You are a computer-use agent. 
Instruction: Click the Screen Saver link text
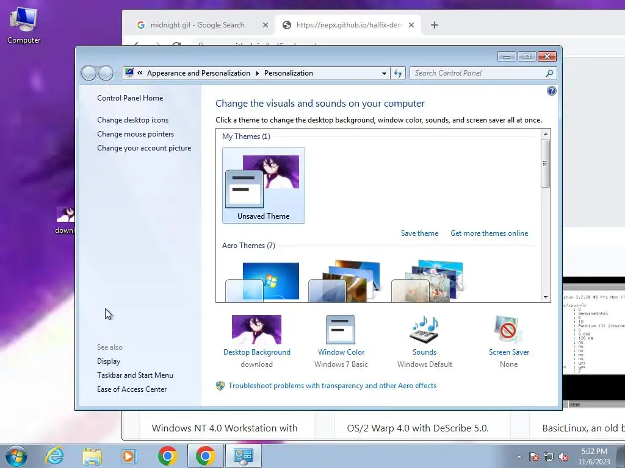[509, 352]
